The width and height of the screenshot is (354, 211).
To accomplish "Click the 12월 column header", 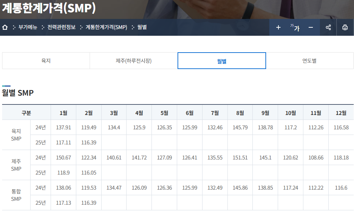I will pos(341,113).
